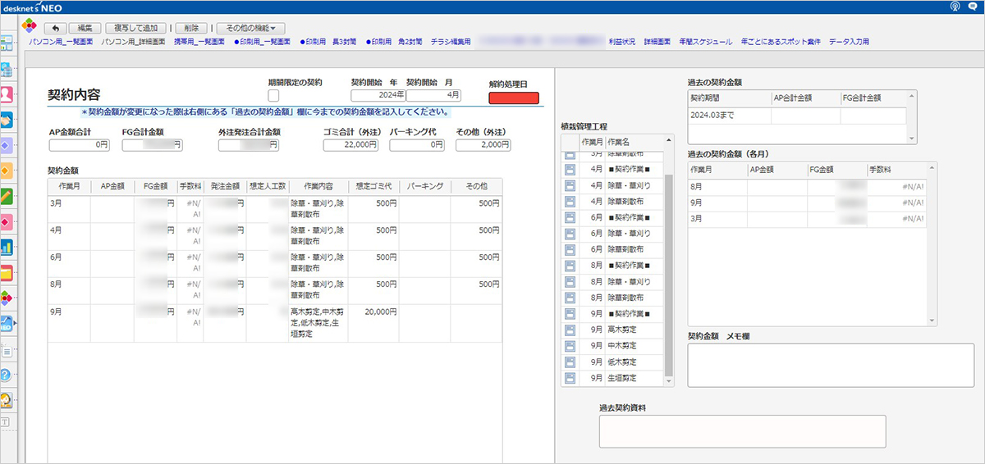
Task: Click the back arrow button in the toolbar
Action: pyautogui.click(x=55, y=28)
